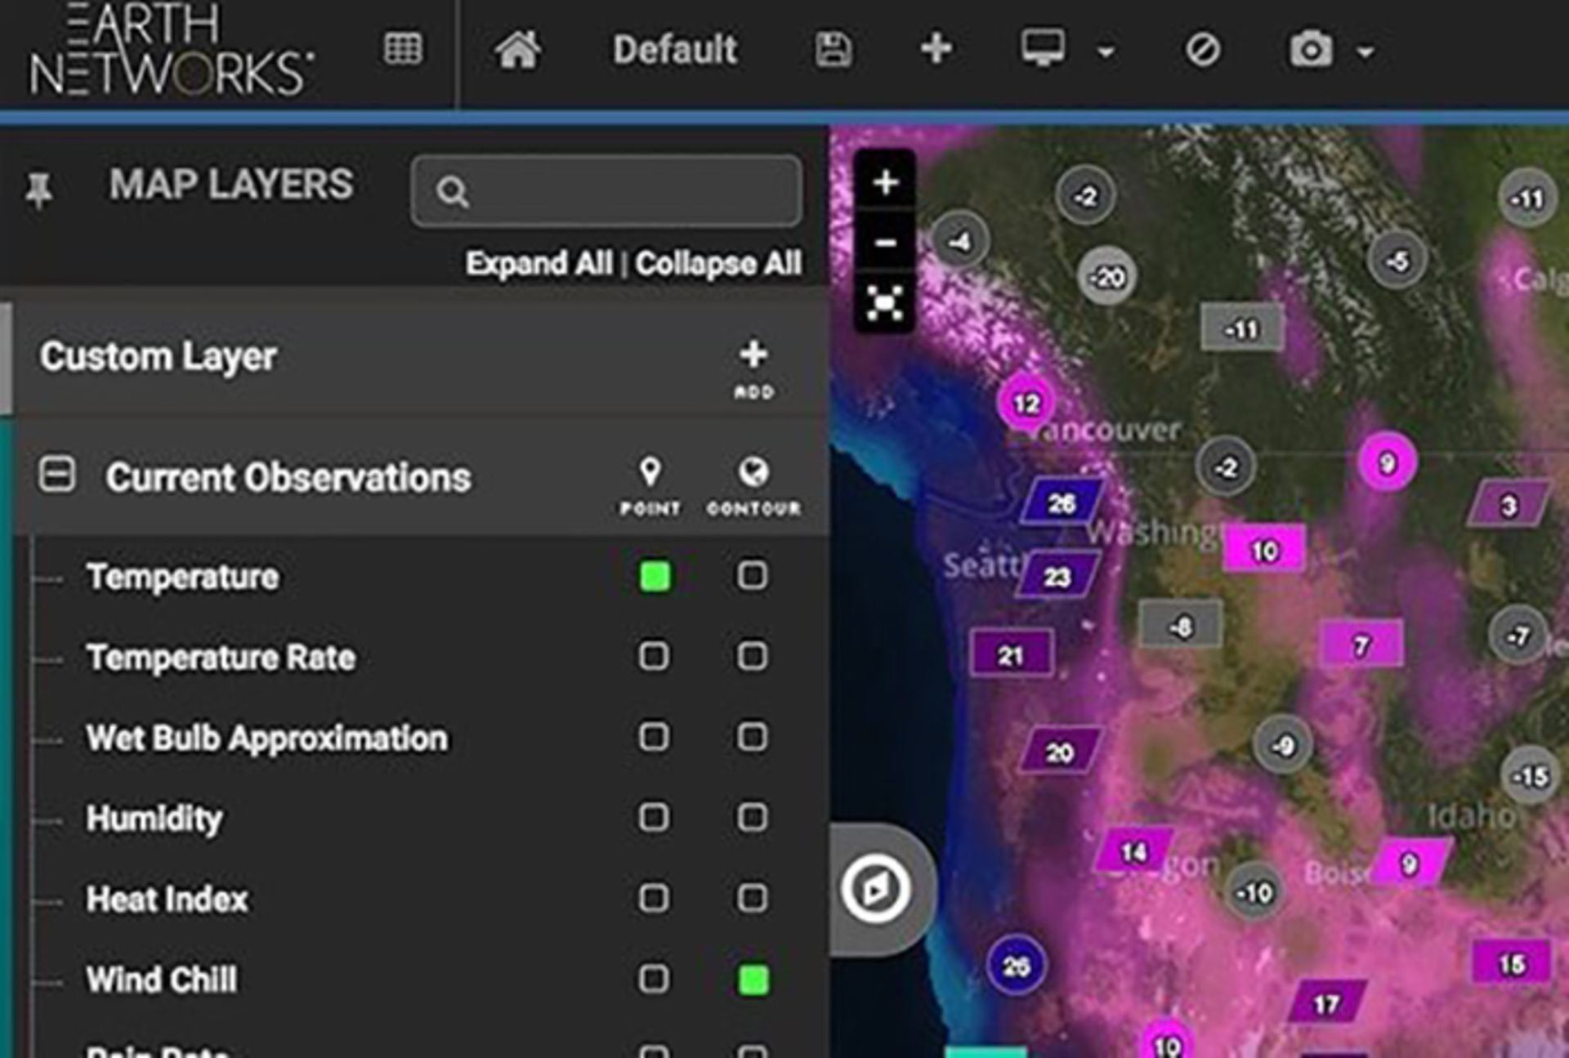This screenshot has height=1058, width=1569.
Task: Click the map layers search field
Action: click(x=621, y=191)
